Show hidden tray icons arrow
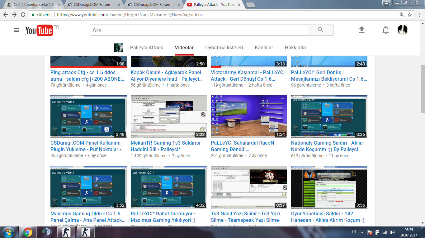 (362, 232)
